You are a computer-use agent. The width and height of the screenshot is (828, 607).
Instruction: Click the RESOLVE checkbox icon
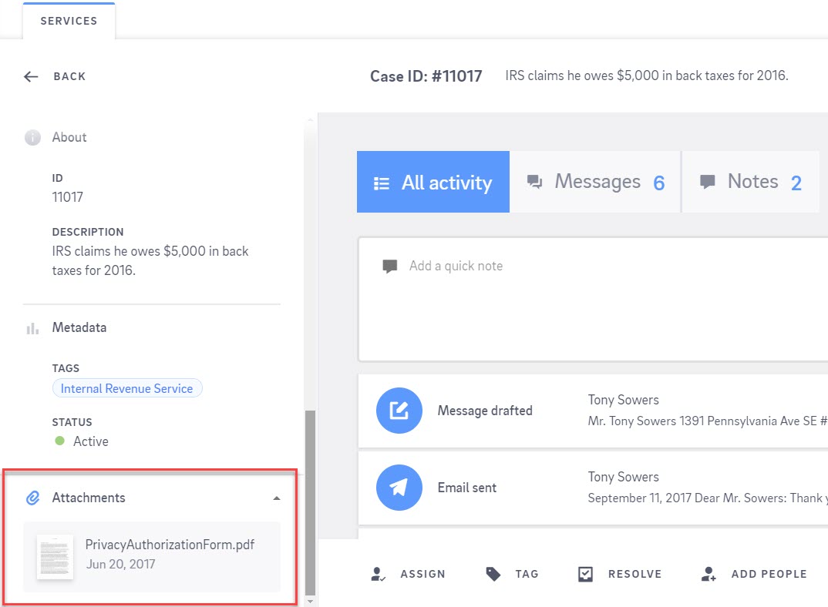pos(586,575)
